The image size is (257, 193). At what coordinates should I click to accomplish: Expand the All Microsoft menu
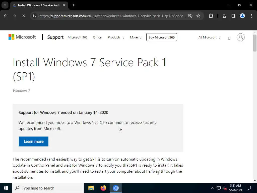coord(209,37)
